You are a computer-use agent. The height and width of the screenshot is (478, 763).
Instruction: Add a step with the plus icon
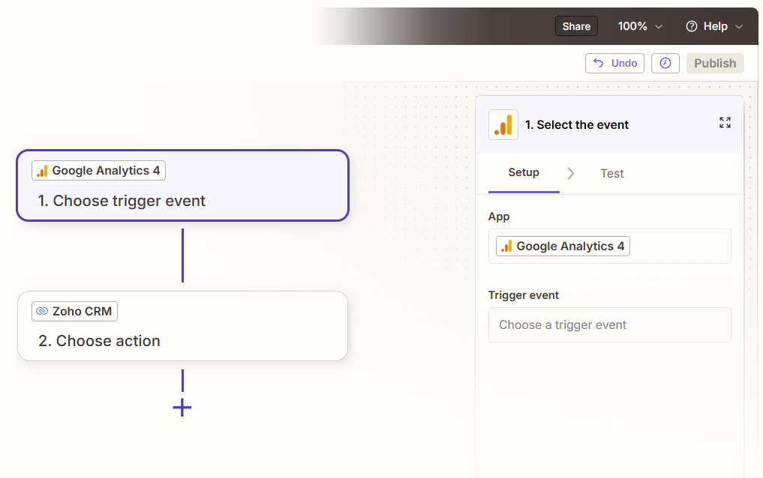[x=182, y=407]
